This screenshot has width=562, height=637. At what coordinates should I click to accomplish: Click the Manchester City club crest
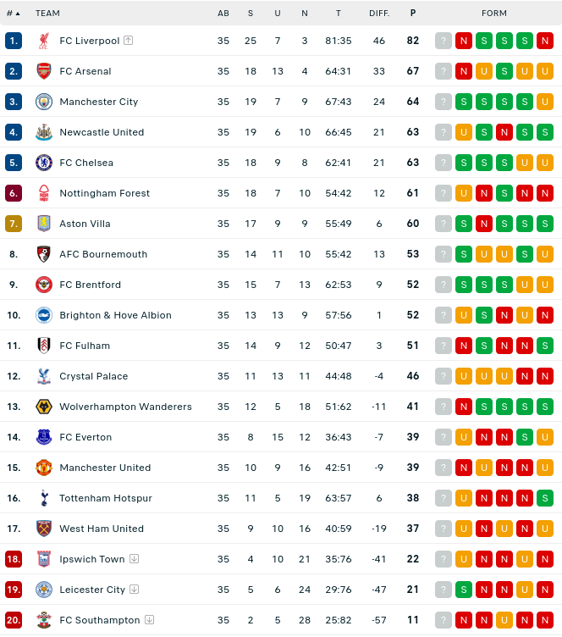pyautogui.click(x=44, y=102)
